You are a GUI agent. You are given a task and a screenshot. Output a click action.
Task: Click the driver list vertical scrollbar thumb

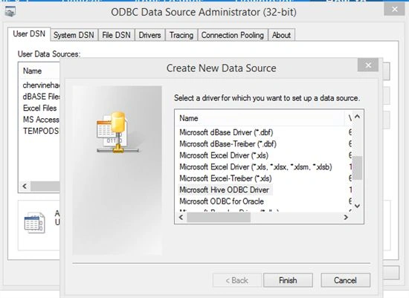click(357, 168)
